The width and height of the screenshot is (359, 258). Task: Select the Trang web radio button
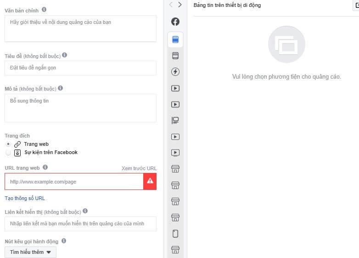(8, 144)
